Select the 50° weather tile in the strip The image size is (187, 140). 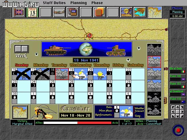(x=154, y=50)
